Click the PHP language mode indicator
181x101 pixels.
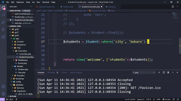[x=158, y=99]
